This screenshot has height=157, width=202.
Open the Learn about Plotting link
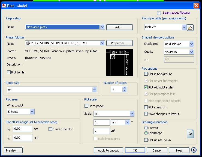coord(176,13)
